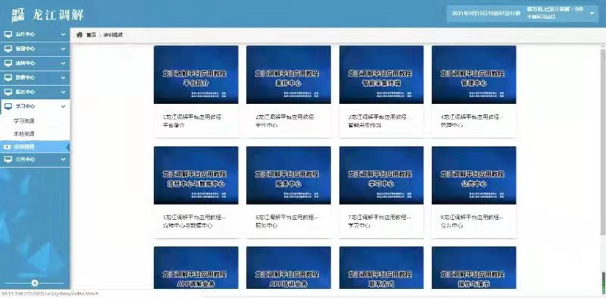Image resolution: width=606 pixels, height=298 pixels.
Task: Select 学习资源 in the sidebar submenu
Action: 24,121
